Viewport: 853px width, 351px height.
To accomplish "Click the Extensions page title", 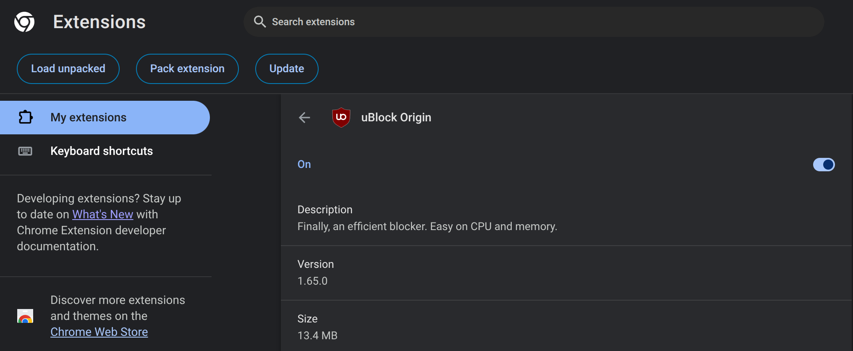I will (x=99, y=22).
